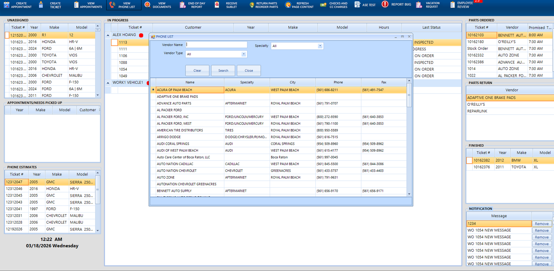Click the In Progress Customer column header
The width and height of the screenshot is (554, 271).
(193, 27)
